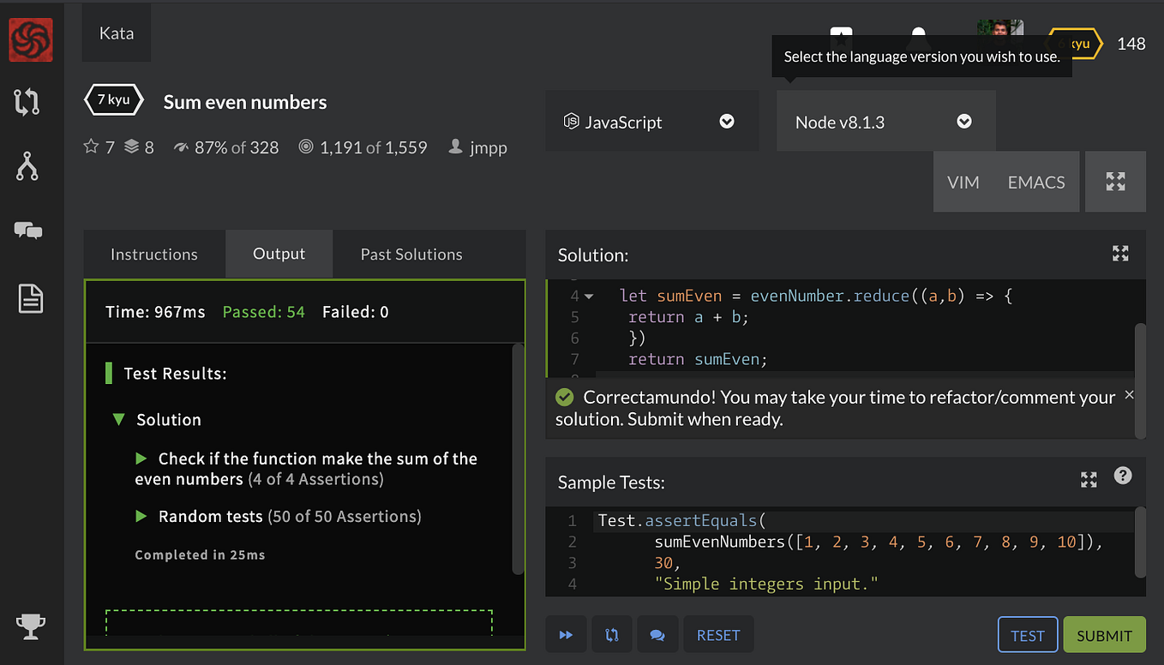
Task: Enable VIM editor mode
Action: point(963,182)
